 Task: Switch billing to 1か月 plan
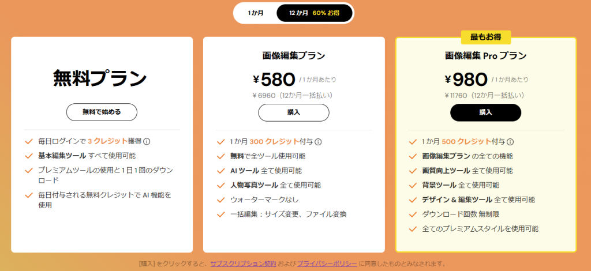tap(256, 13)
